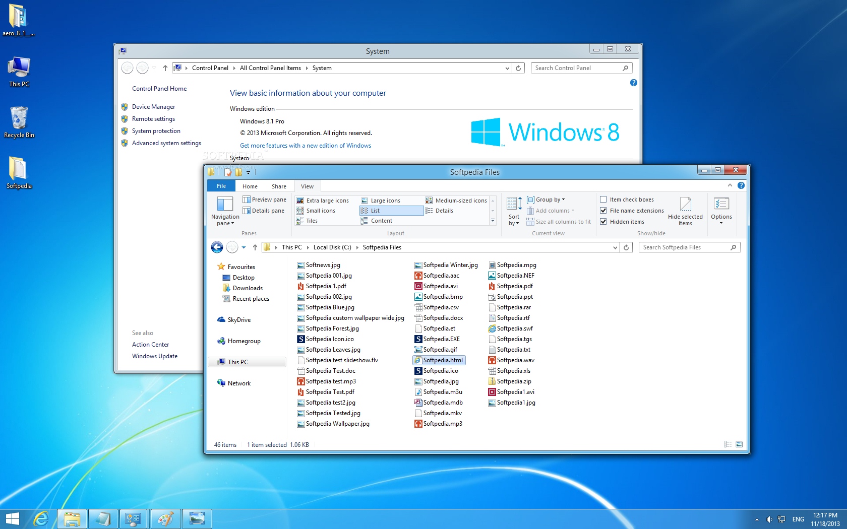
Task: Expand the Options dropdown arrow
Action: pos(721,223)
